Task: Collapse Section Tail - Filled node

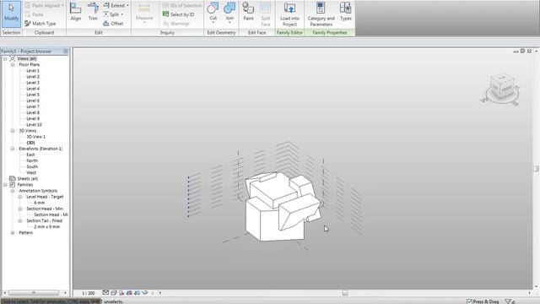Action: [x=20, y=220]
